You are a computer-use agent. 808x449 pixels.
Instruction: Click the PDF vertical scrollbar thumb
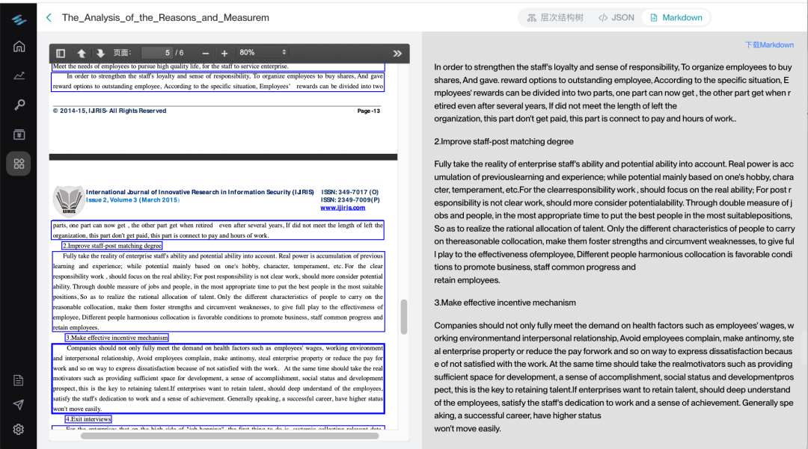coord(404,317)
